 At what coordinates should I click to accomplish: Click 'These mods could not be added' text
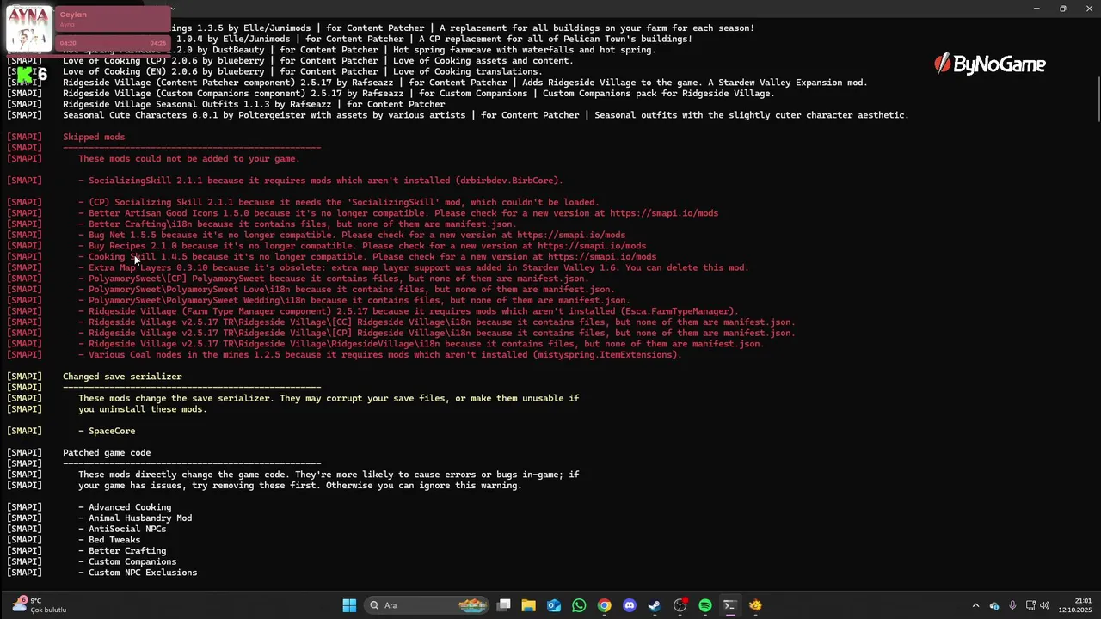(189, 159)
